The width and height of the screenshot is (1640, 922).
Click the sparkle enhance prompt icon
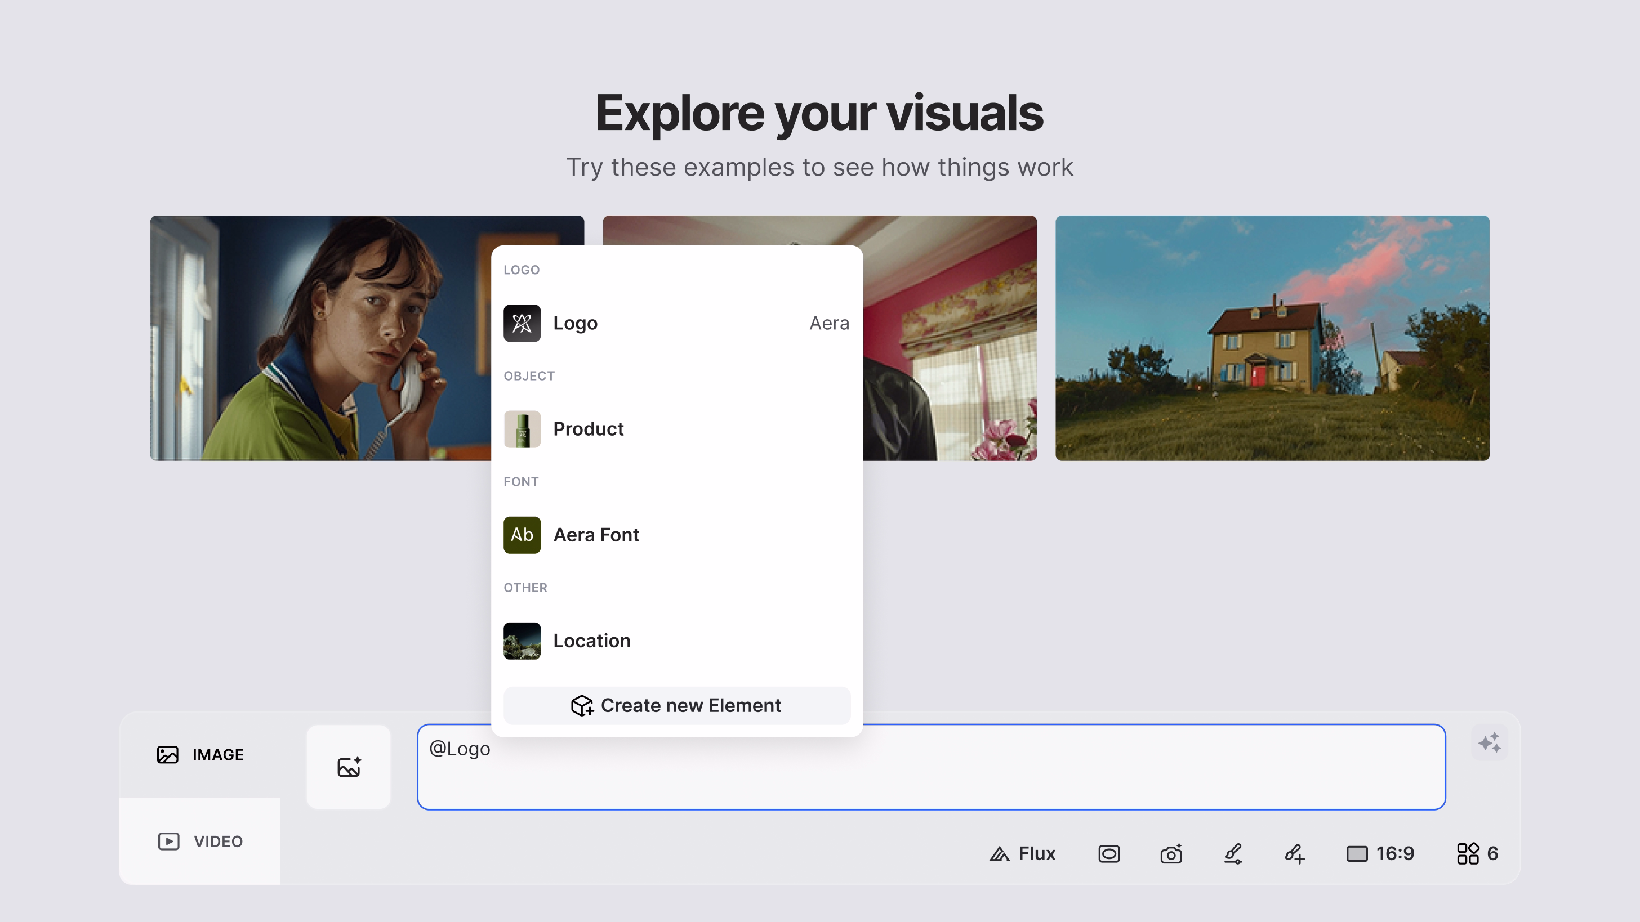click(x=1489, y=742)
